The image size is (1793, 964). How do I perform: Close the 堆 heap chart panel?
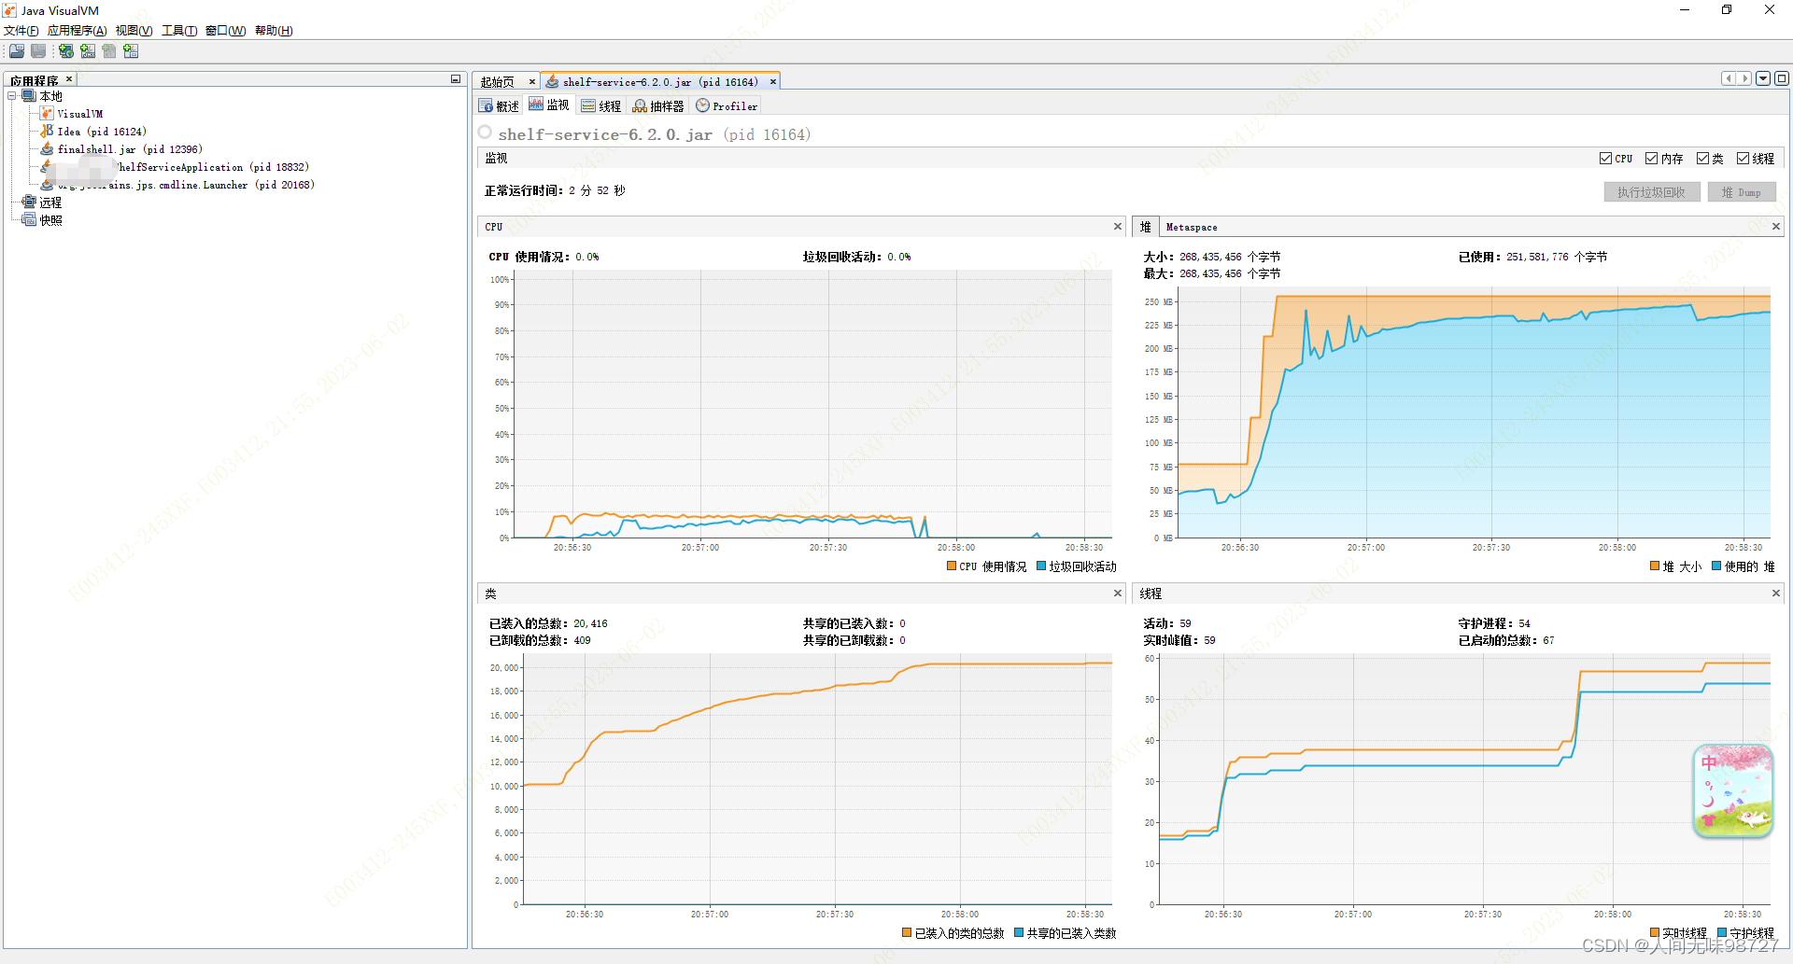[1776, 227]
